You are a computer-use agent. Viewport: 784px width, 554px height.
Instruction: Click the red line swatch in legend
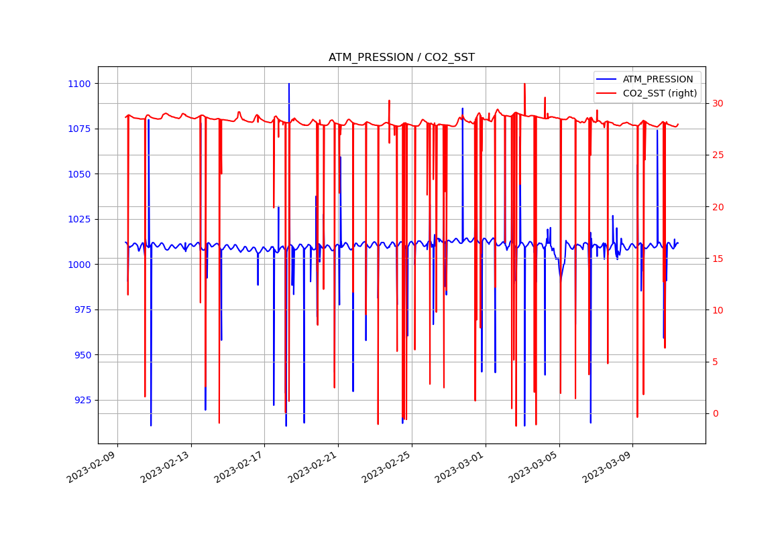pyautogui.click(x=607, y=94)
